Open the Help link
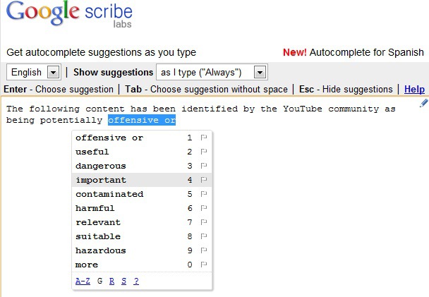The width and height of the screenshot is (429, 297). pyautogui.click(x=414, y=89)
